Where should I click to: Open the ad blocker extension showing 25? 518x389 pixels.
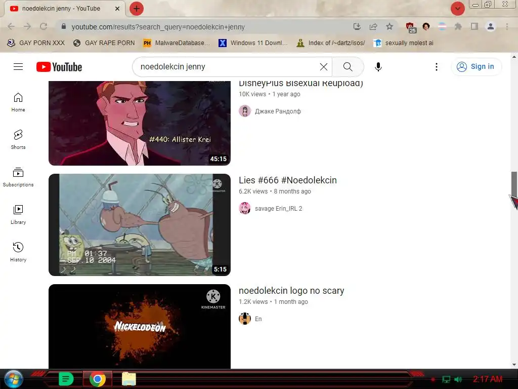(x=411, y=27)
